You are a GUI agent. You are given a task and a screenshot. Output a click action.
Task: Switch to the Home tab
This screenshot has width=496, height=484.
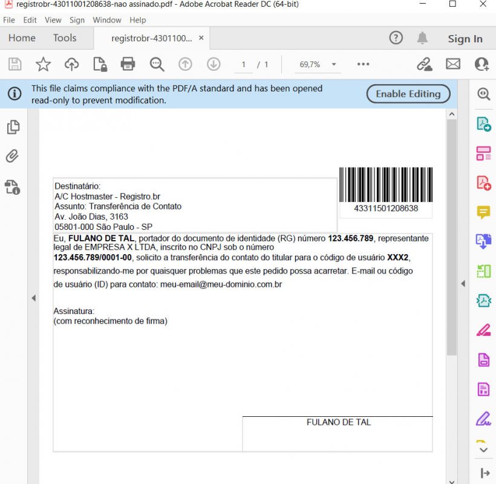click(21, 38)
